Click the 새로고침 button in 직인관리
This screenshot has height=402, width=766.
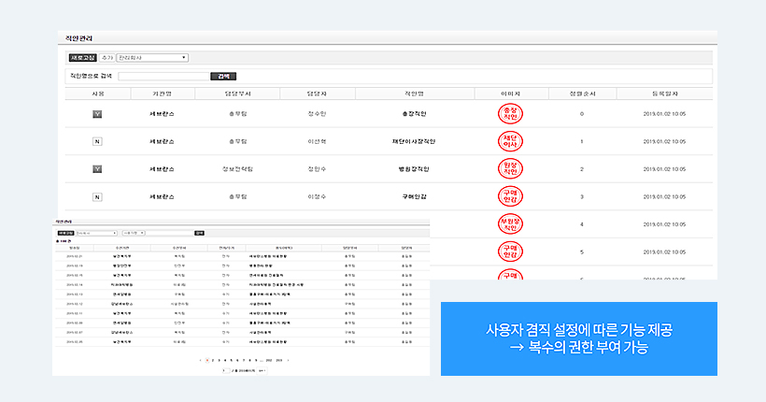click(83, 58)
